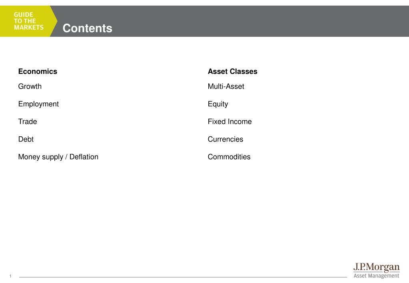The image size is (409, 283).
Task: Click the page number 1
Action: [x=10, y=276]
